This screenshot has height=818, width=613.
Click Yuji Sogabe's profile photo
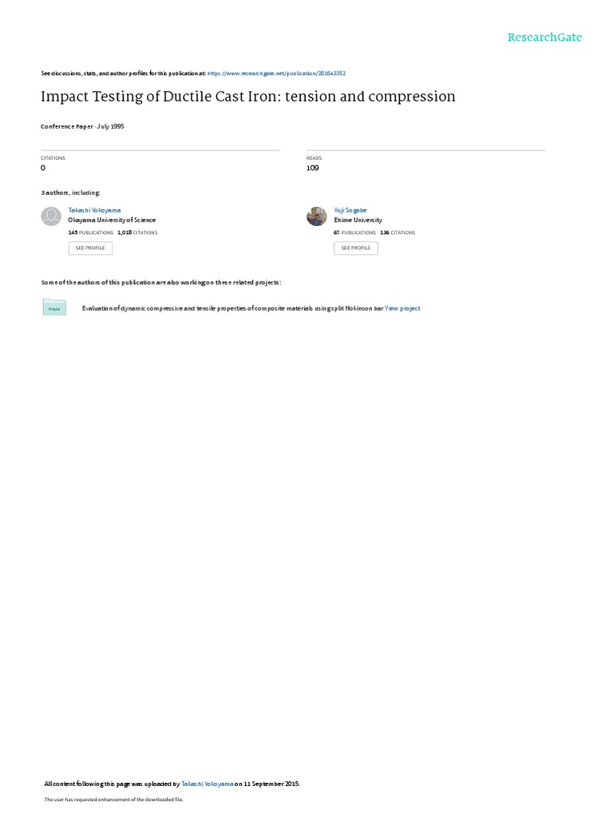[316, 216]
